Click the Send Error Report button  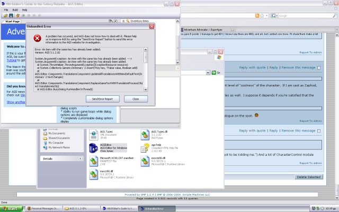tap(102, 99)
